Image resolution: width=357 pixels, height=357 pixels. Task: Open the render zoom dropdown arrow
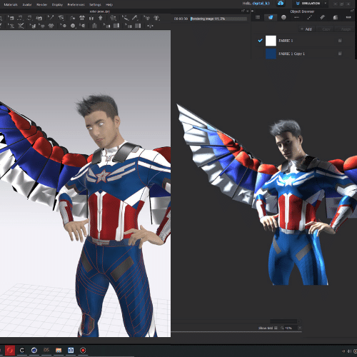[300, 328]
